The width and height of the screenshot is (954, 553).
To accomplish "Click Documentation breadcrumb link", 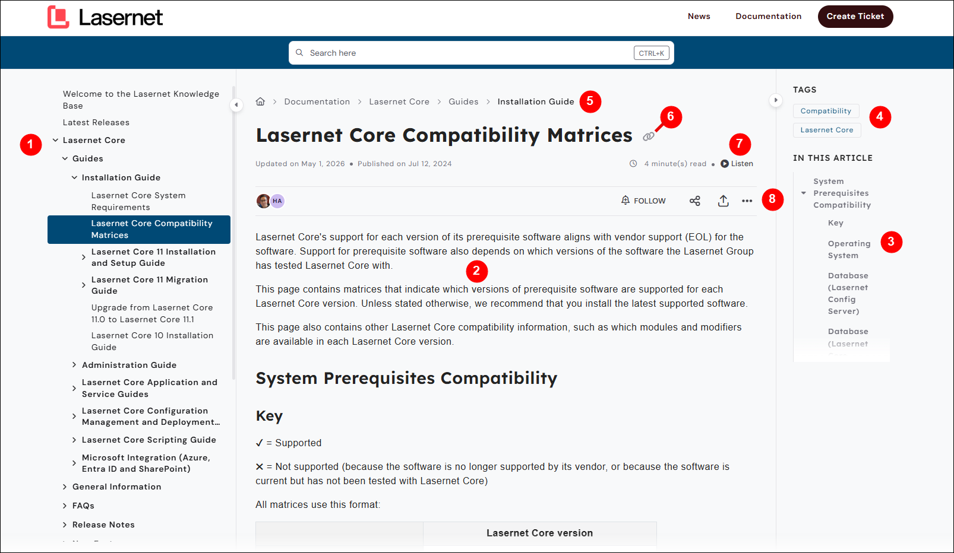I will click(x=317, y=101).
